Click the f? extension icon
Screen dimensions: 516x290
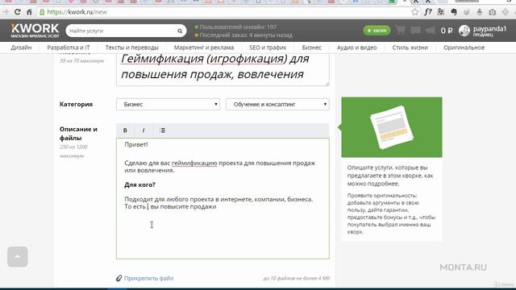click(x=428, y=12)
